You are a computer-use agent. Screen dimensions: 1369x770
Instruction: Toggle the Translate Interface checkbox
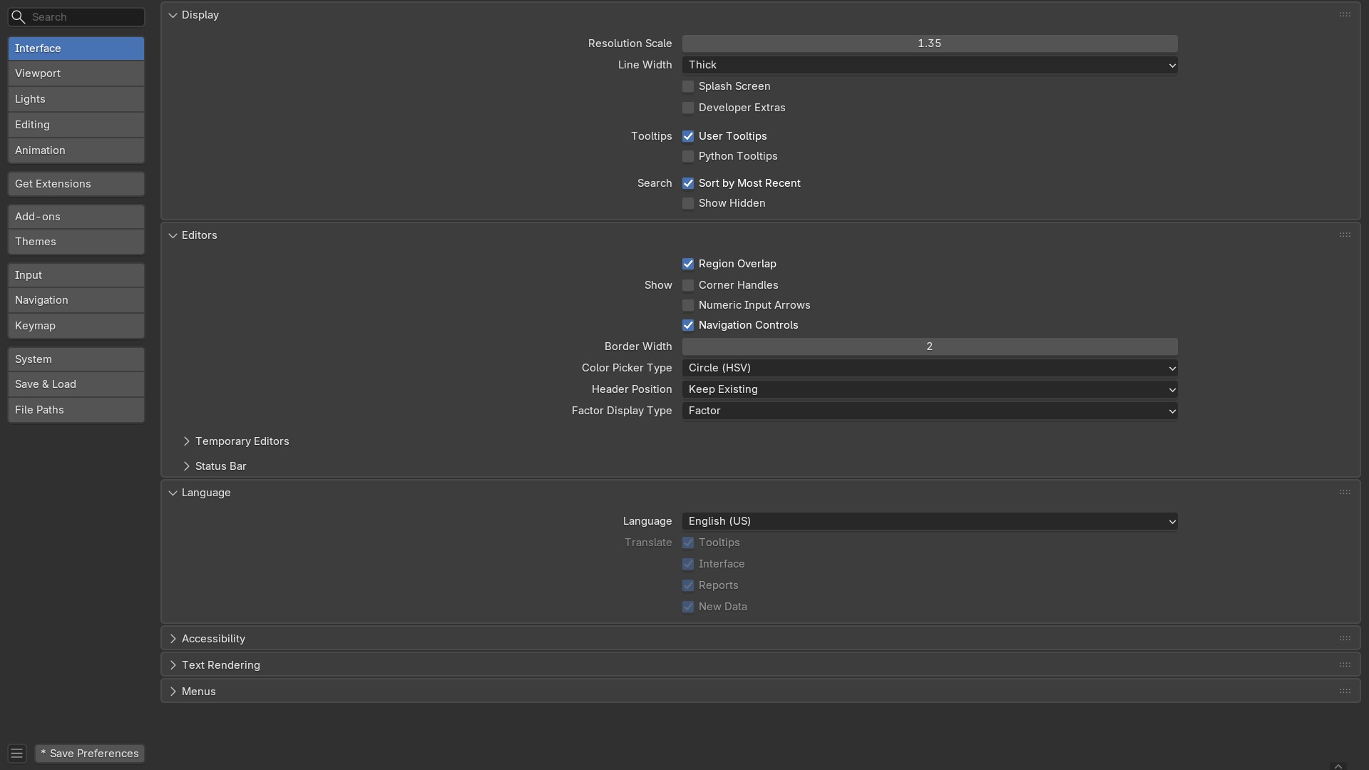688,564
